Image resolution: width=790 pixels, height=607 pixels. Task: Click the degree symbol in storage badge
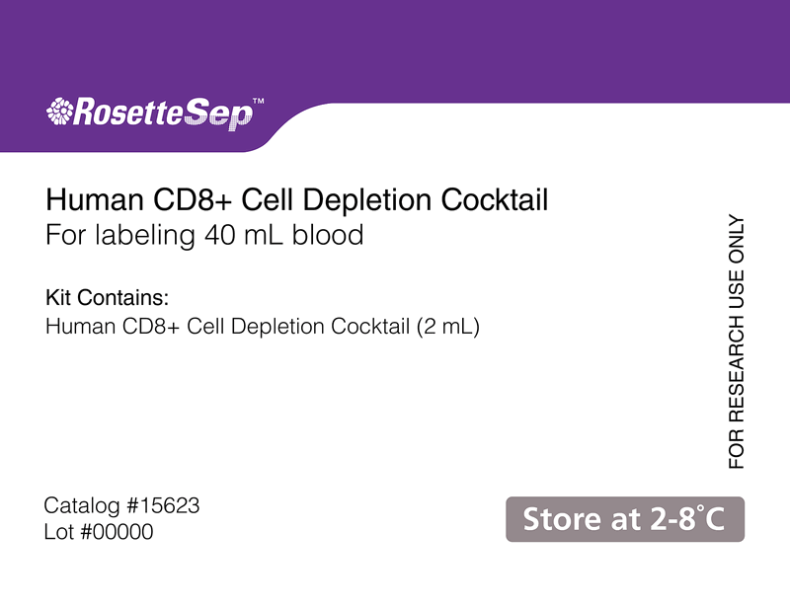pyautogui.click(x=701, y=509)
